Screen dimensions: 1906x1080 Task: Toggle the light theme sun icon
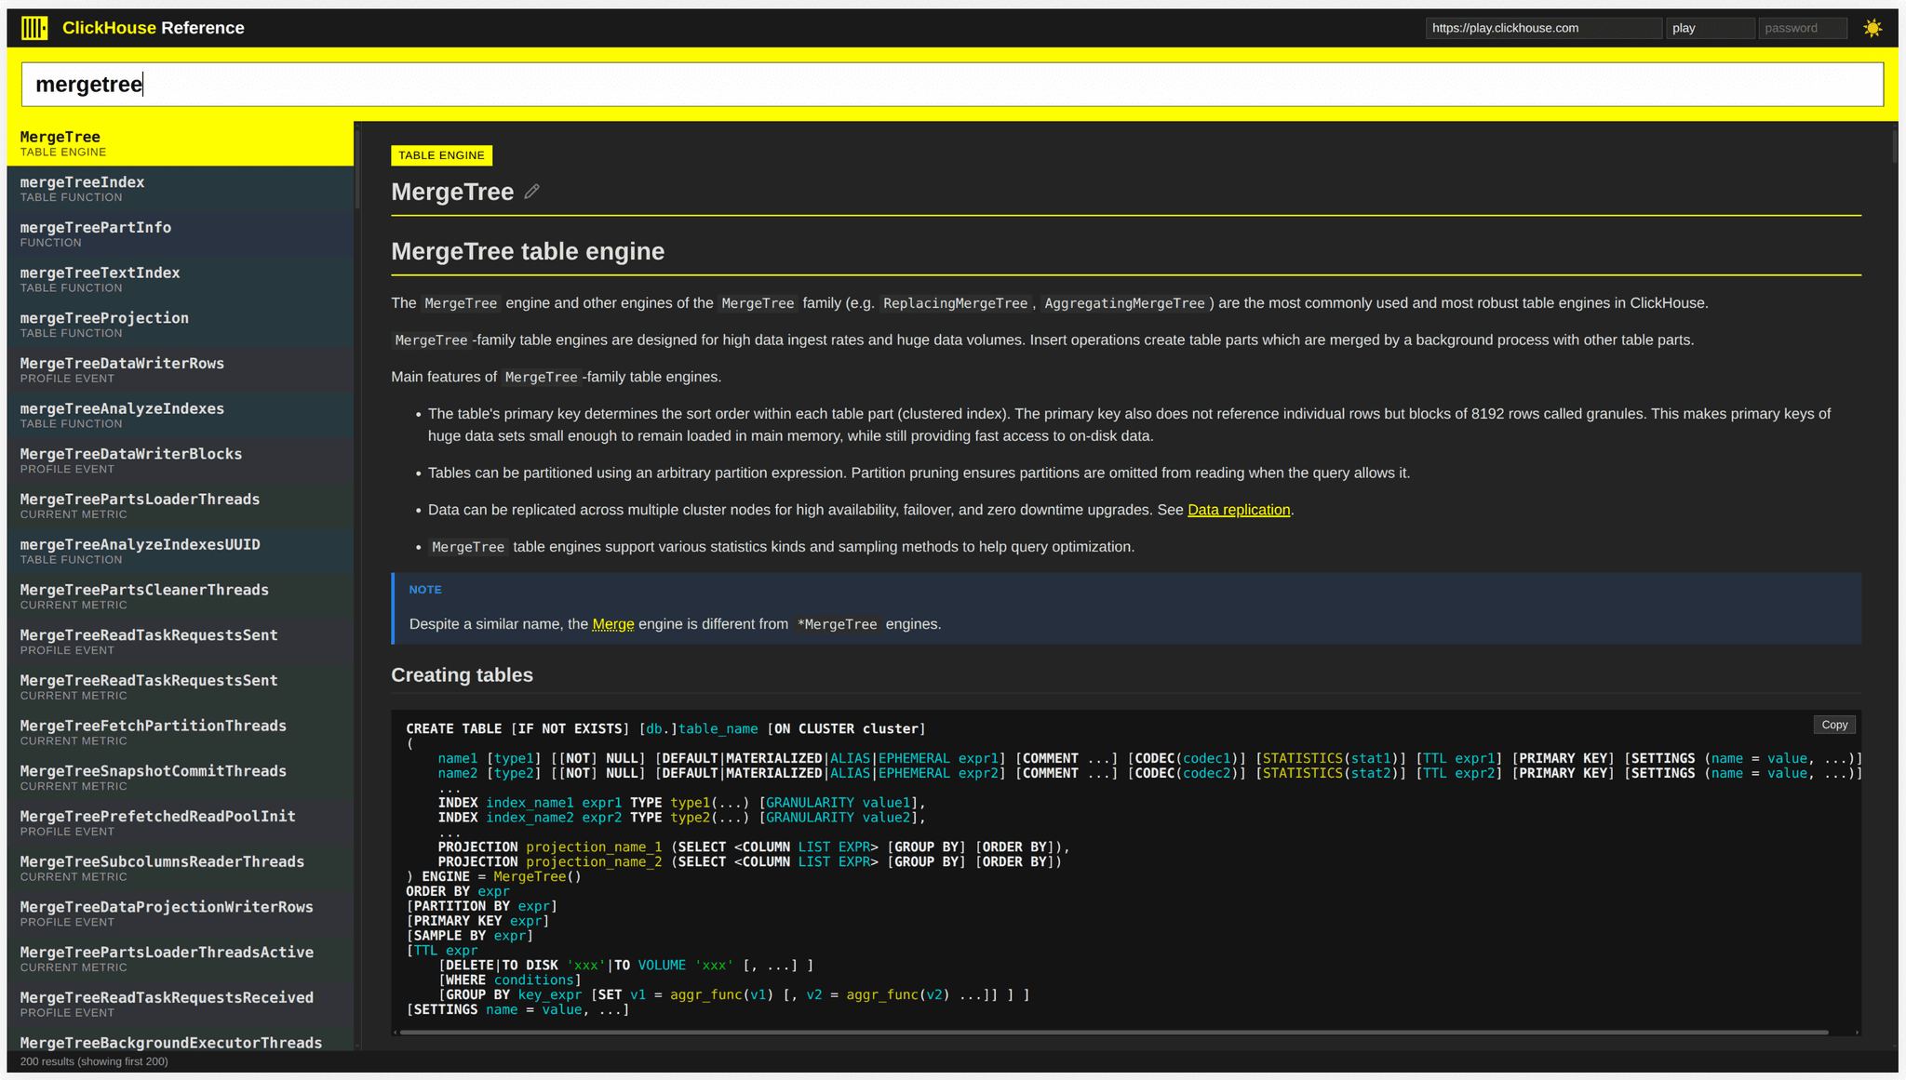pyautogui.click(x=1872, y=28)
